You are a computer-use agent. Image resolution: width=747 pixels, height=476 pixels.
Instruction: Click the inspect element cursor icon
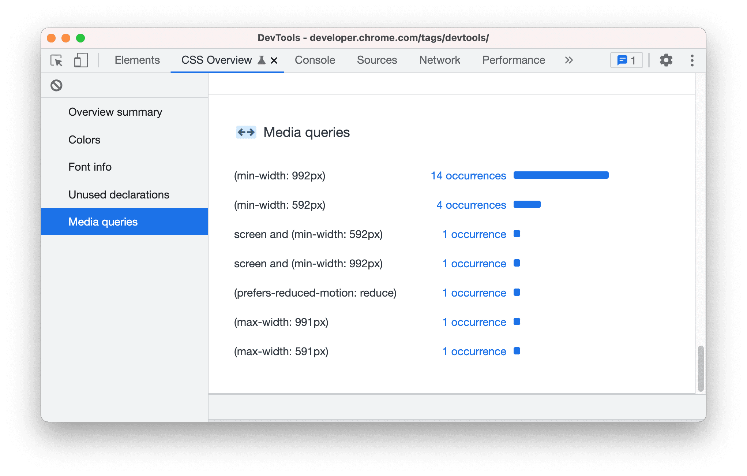point(56,60)
